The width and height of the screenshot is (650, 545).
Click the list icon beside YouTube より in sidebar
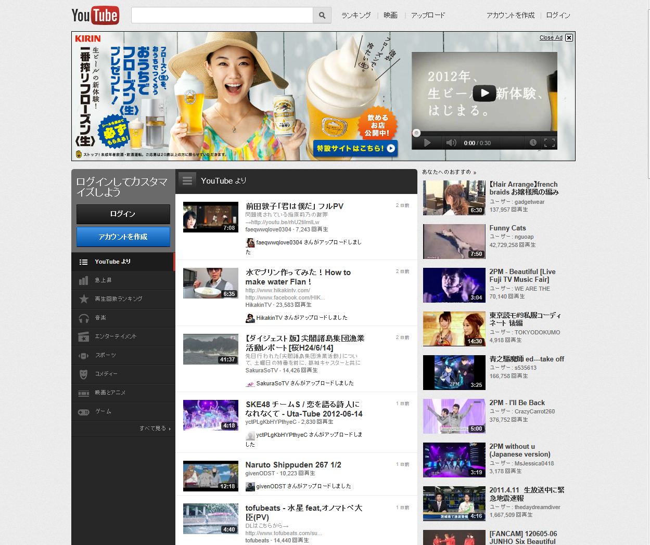click(83, 262)
